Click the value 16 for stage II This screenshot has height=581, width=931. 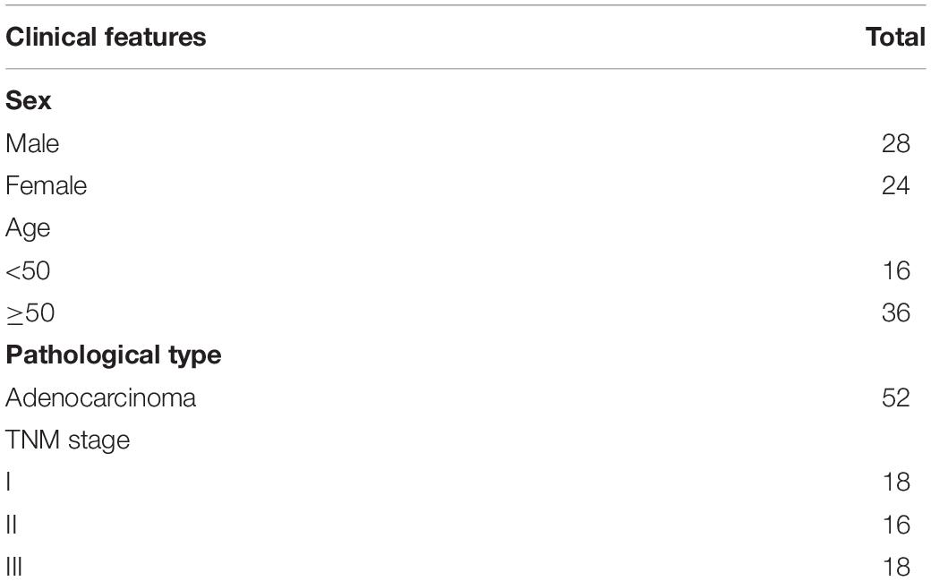[896, 525]
